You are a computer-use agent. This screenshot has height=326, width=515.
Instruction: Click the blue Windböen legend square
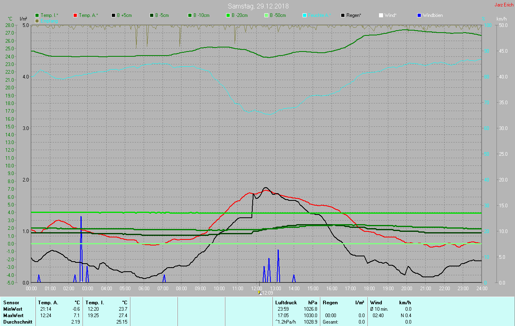coord(419,15)
